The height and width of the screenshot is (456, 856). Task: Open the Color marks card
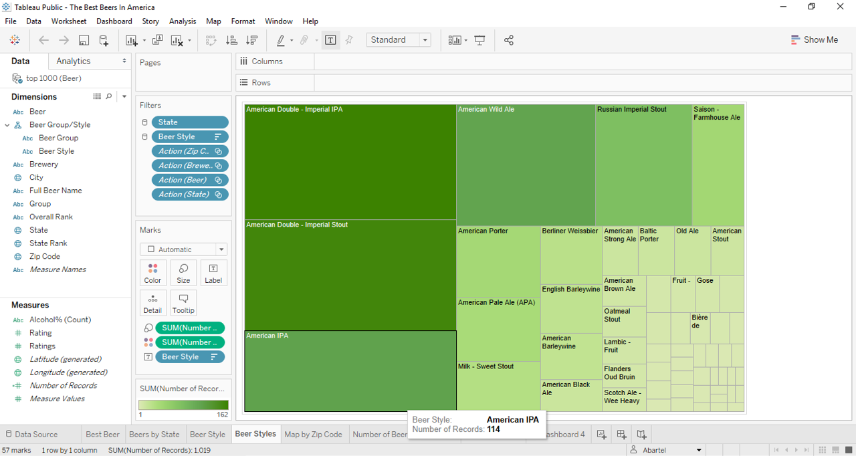point(152,273)
